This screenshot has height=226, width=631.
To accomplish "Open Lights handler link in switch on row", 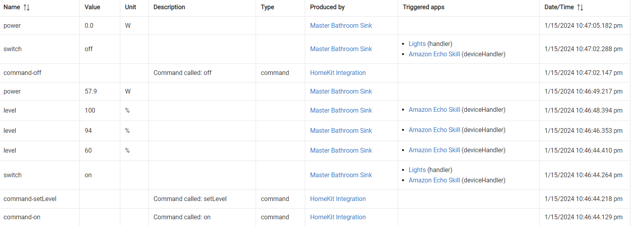I will coord(417,170).
